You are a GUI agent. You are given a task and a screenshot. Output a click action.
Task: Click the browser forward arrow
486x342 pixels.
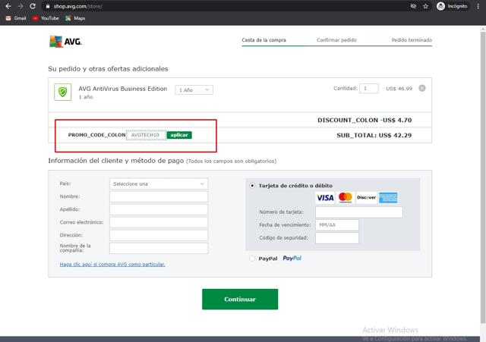click(x=21, y=6)
